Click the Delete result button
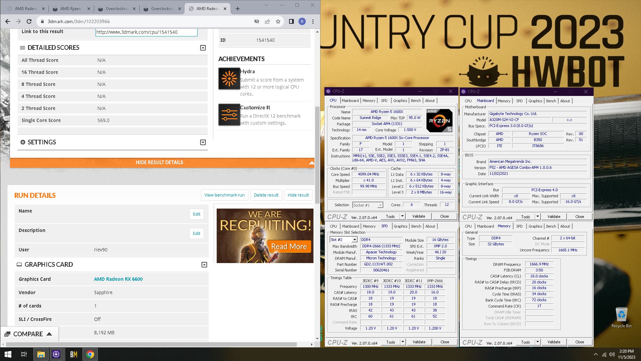This screenshot has width=641, height=361. pos(266,195)
